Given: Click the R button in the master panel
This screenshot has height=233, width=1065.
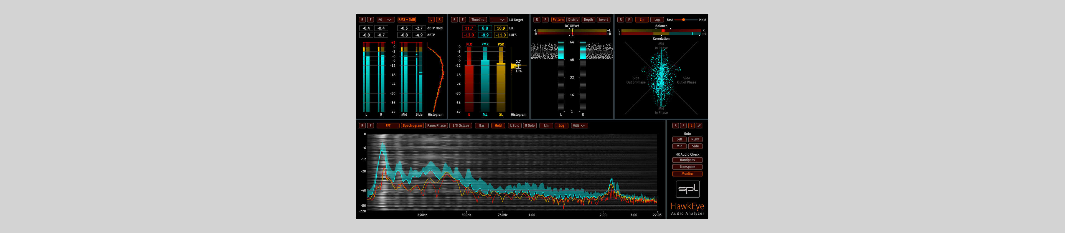Looking at the screenshot, I should pos(676,126).
